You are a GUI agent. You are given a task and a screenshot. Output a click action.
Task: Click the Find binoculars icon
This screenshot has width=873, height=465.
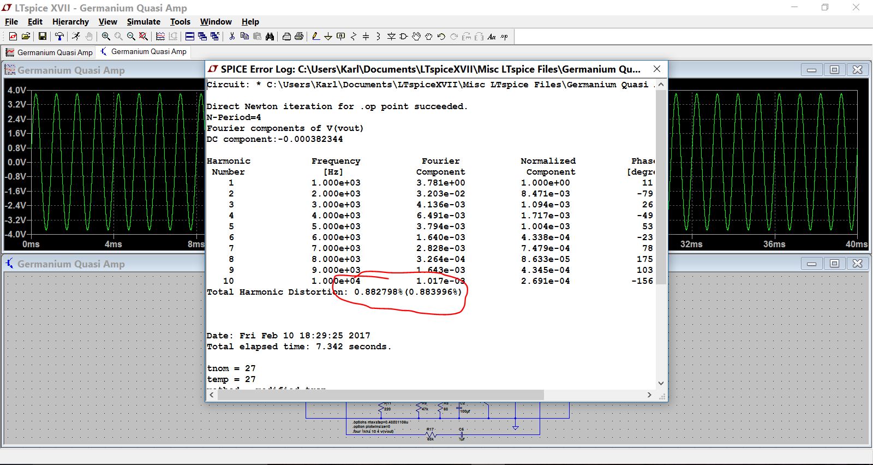coord(270,37)
